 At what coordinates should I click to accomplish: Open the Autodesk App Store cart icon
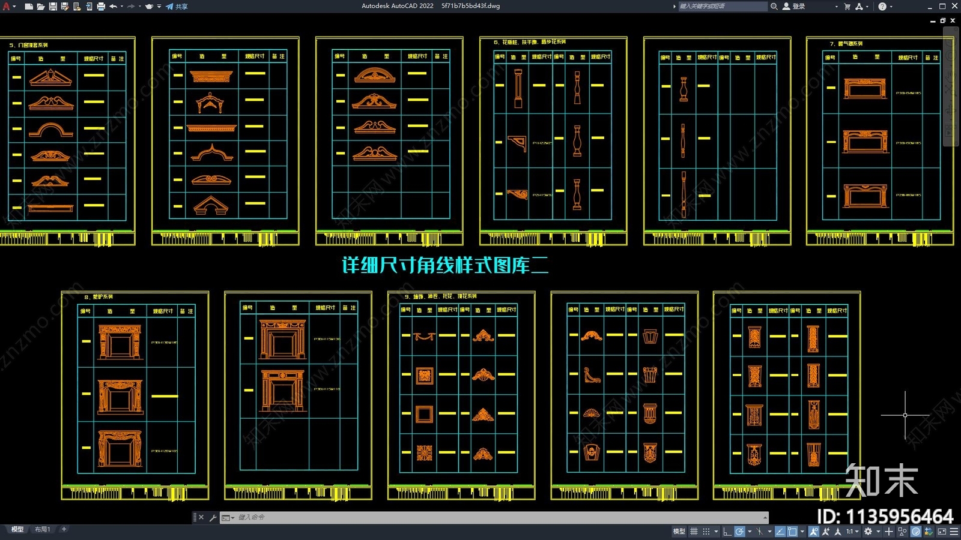847,7
